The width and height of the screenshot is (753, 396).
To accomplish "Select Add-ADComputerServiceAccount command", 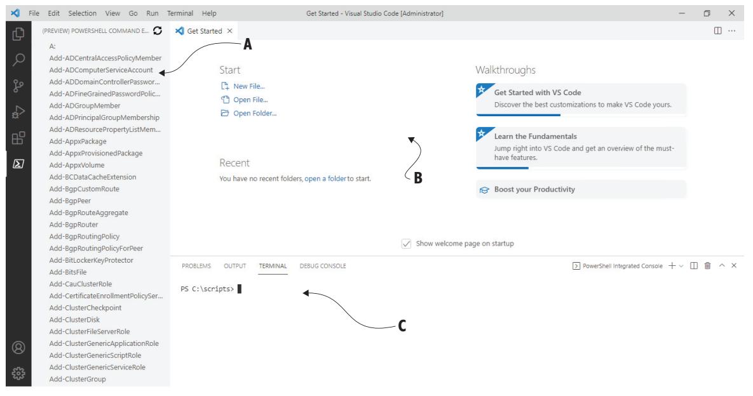I will (101, 70).
